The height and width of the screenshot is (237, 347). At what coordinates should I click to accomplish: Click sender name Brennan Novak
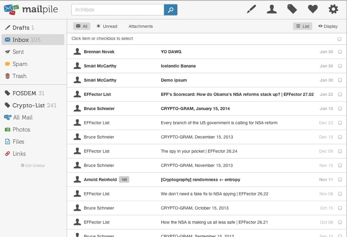[99, 52]
